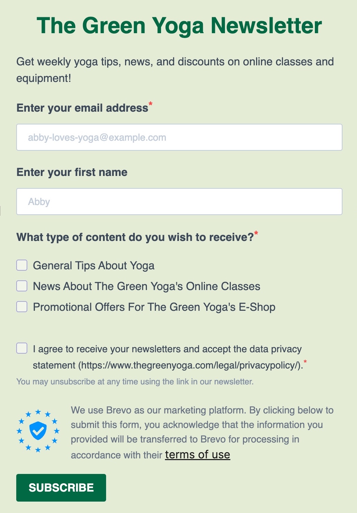Click the privacy statement consent text
Image resolution: width=357 pixels, height=513 pixels.
(x=168, y=357)
